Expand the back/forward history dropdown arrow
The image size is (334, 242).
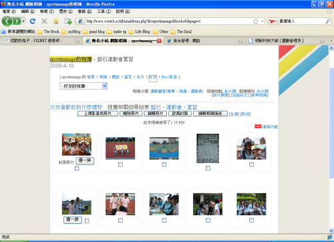tap(23, 21)
